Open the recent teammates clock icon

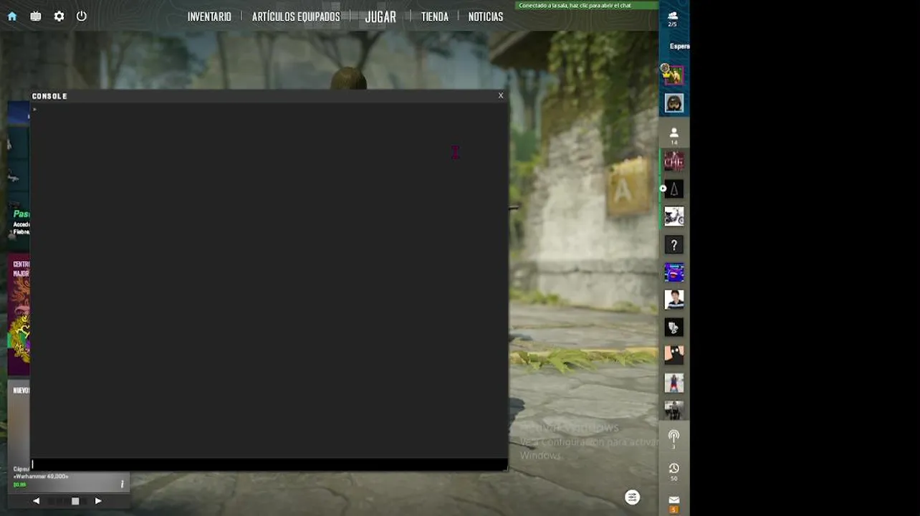674,472
